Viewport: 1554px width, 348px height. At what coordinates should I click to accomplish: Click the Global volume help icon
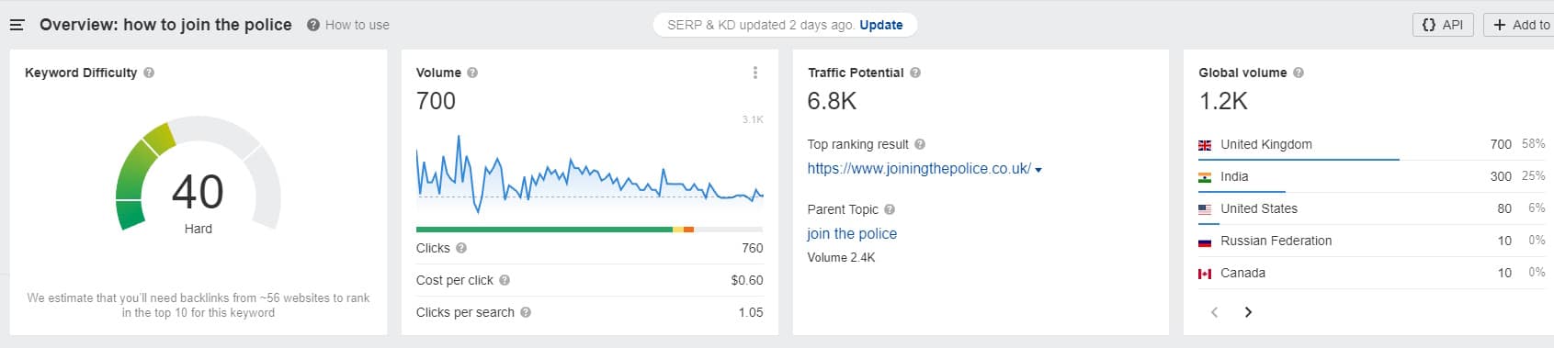(x=1299, y=73)
